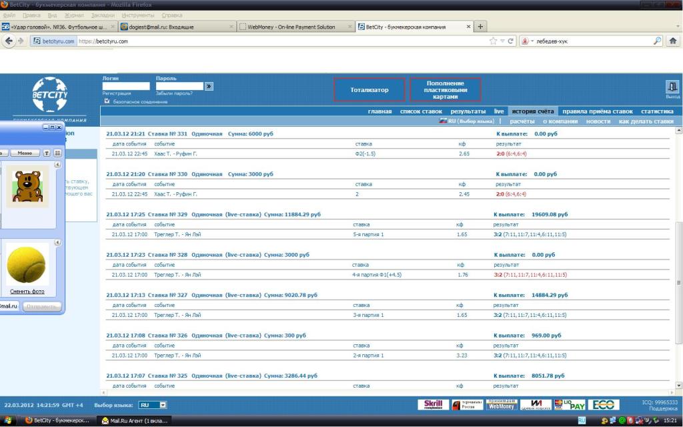Image resolution: width=683 pixels, height=427 pixels.
Task: Select the bear avatar thumbnail
Action: click(x=27, y=186)
